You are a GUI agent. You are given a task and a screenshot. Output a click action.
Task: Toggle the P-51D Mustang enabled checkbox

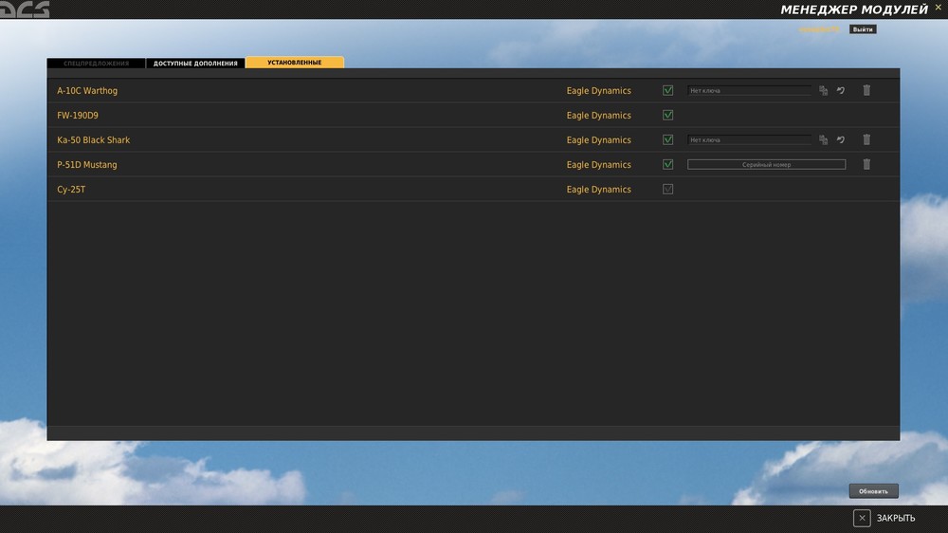click(x=667, y=165)
